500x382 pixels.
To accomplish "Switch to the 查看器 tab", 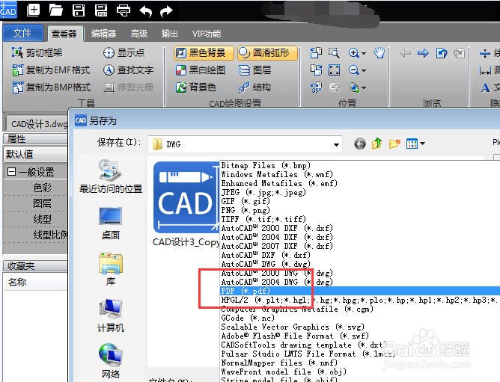I will tap(64, 34).
